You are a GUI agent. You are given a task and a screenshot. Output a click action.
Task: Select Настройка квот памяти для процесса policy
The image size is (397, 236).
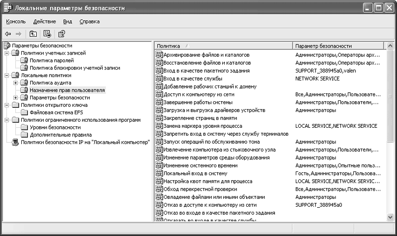[x=207, y=181]
